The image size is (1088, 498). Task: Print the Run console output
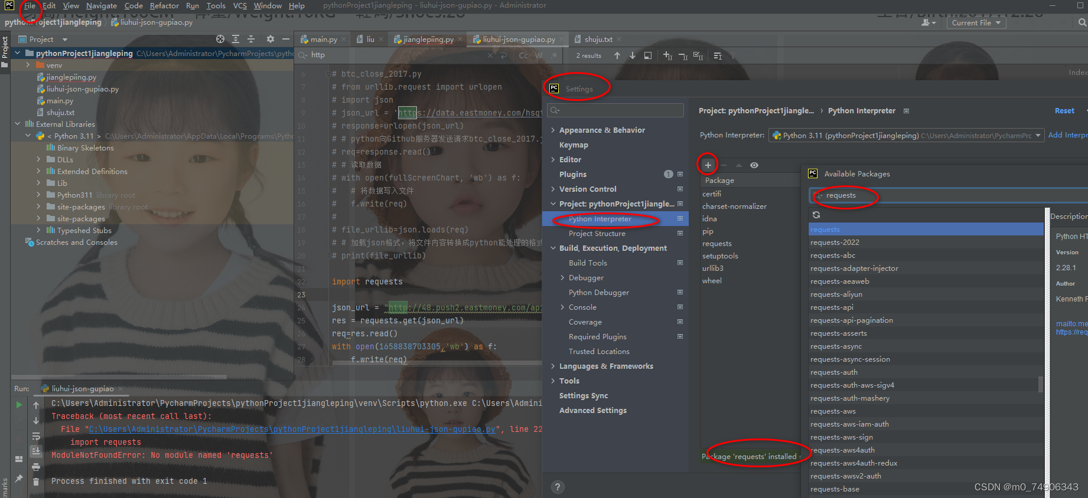pos(36,467)
